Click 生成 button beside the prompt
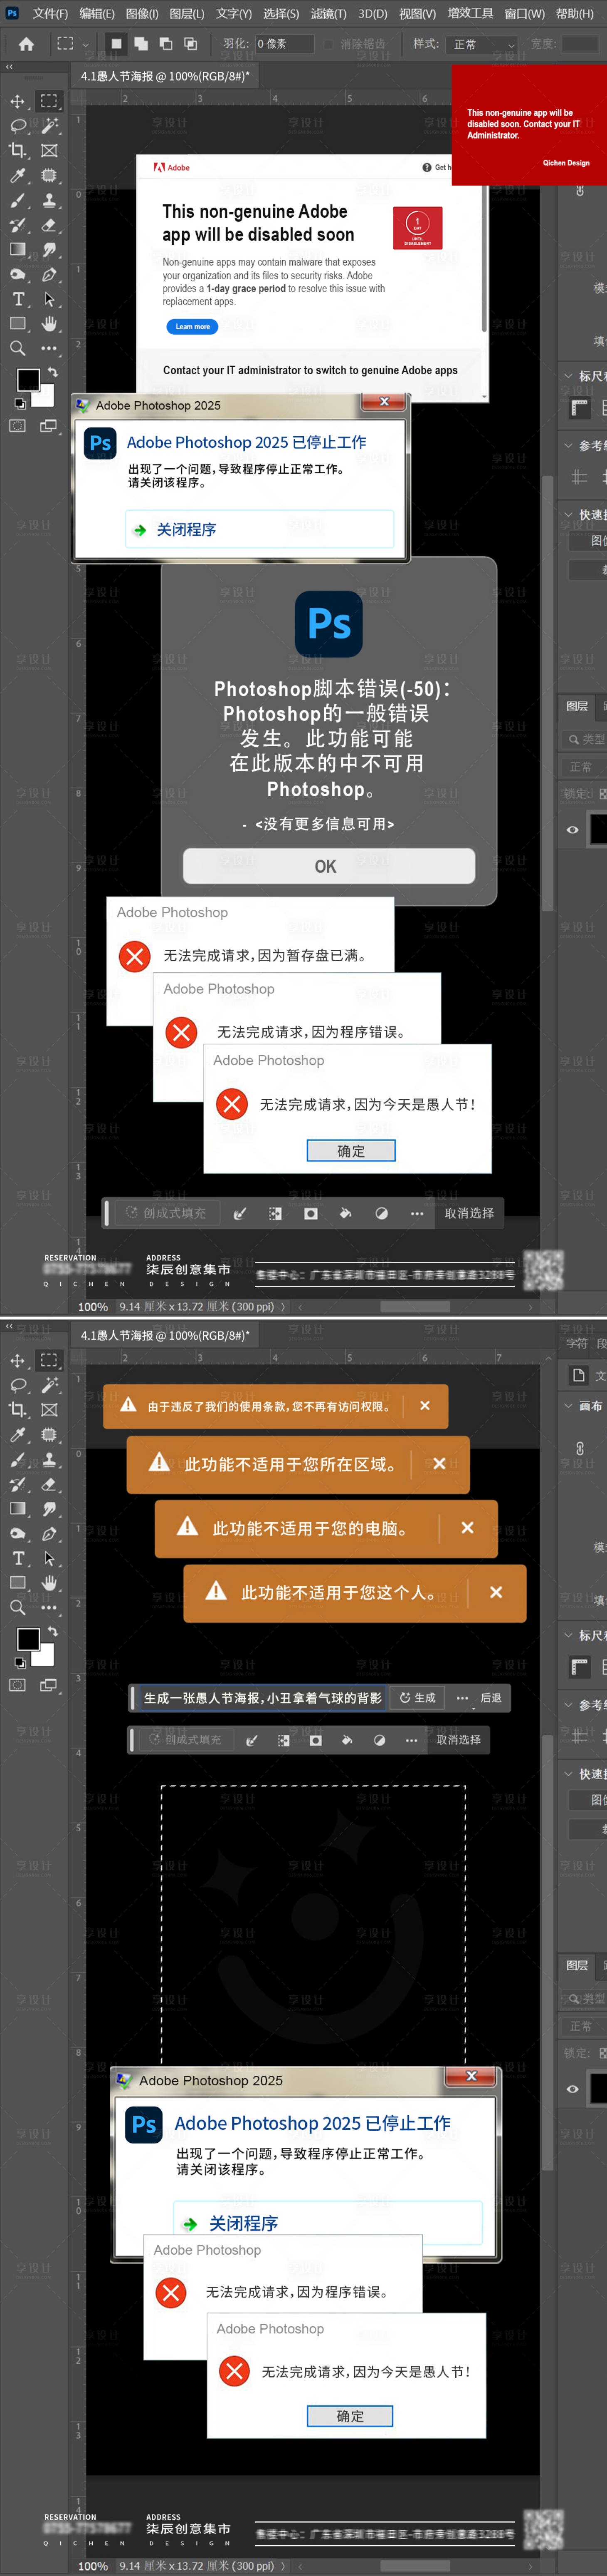607x2576 pixels. coord(418,1699)
